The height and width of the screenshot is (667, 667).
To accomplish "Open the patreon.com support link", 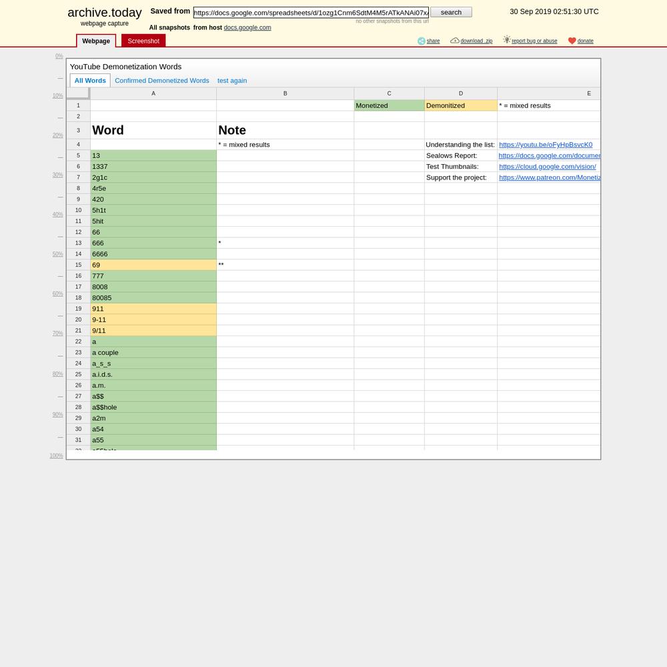I will (x=549, y=178).
